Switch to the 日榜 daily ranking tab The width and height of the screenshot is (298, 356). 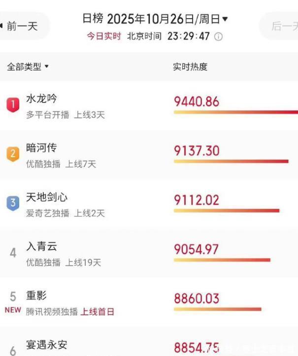(93, 19)
